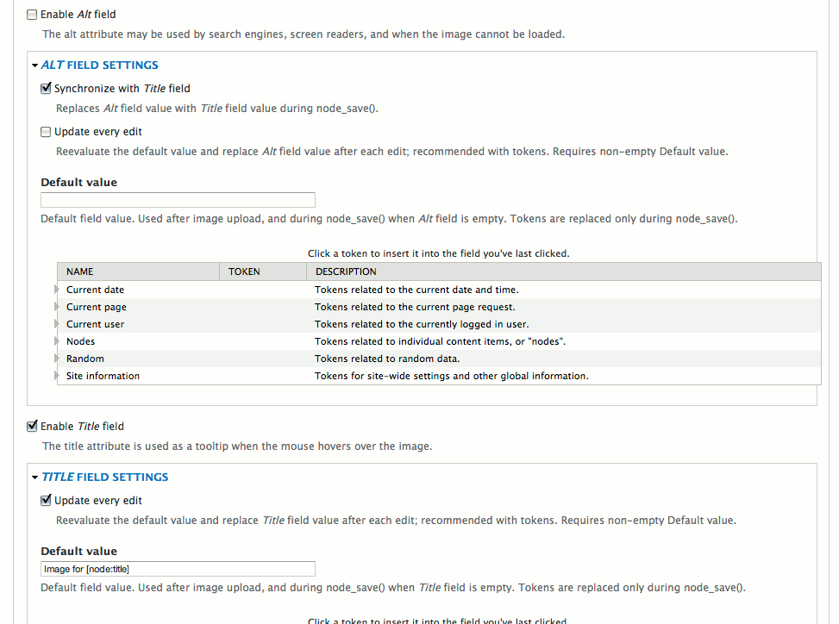The image size is (839, 624).
Task: Disable the Enable Title field checkbox
Action: point(32,426)
